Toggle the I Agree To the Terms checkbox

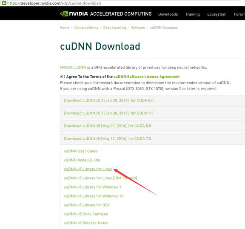tap(61, 76)
